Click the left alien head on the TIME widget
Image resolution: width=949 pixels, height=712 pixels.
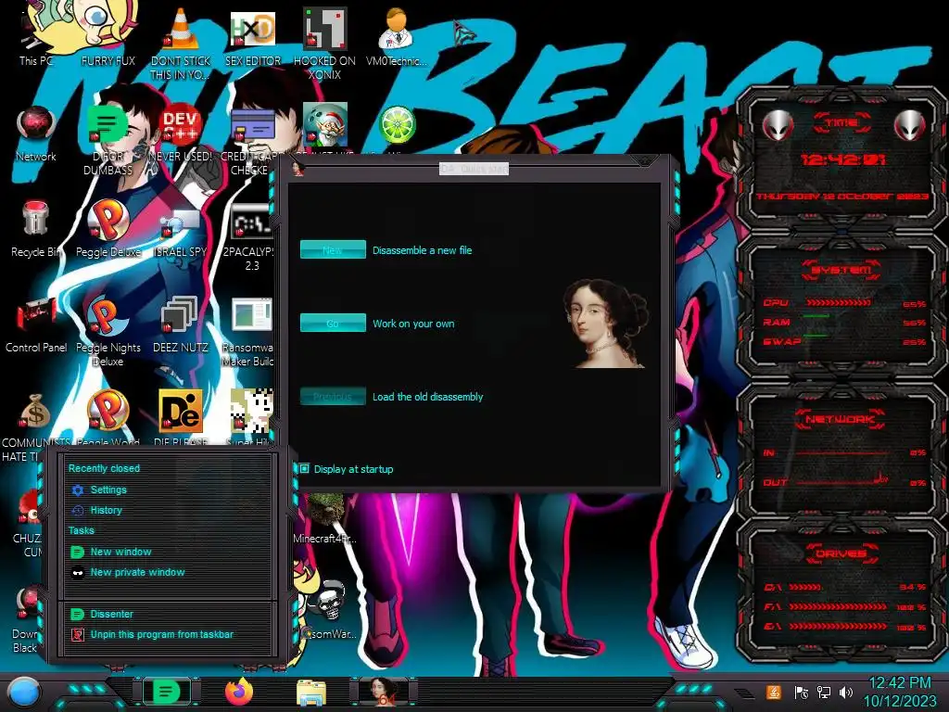[778, 126]
